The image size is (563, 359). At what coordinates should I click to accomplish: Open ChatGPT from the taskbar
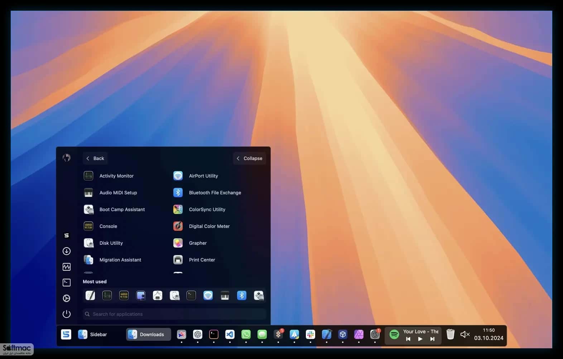tap(198, 334)
